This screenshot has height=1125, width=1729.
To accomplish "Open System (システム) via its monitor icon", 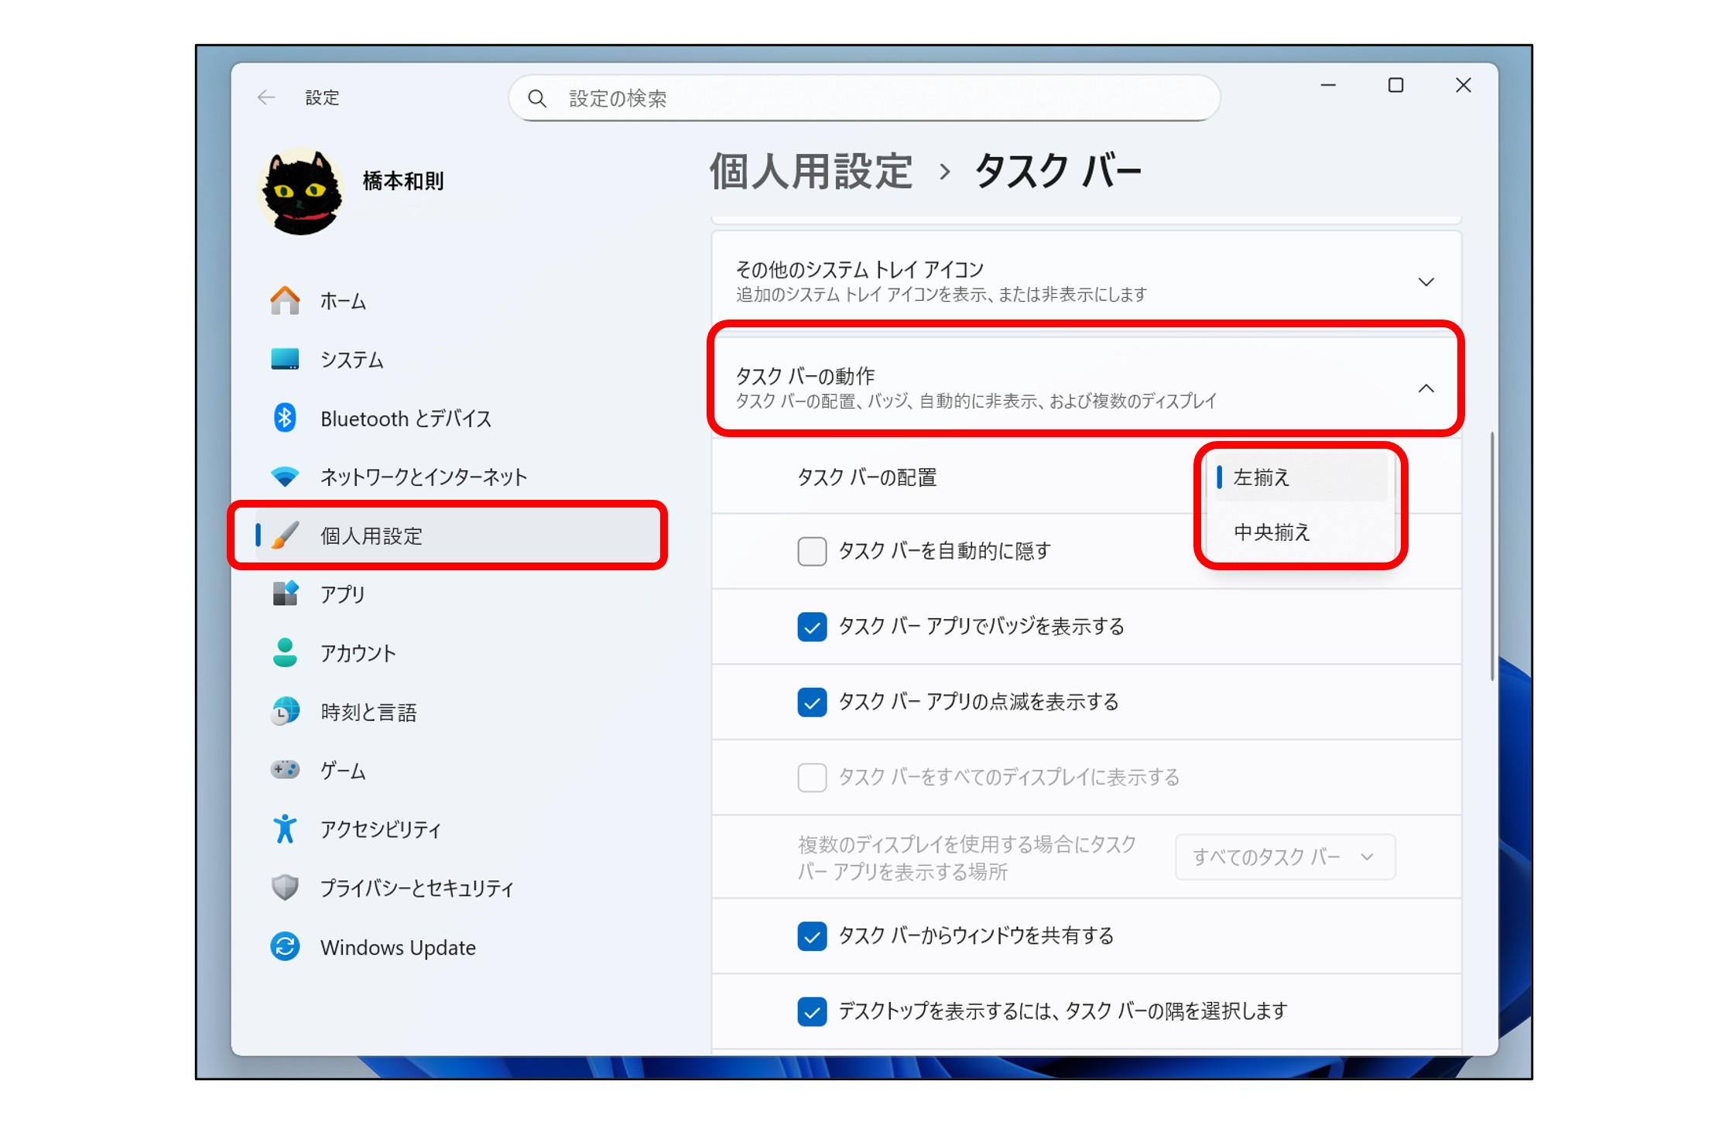I will [285, 359].
